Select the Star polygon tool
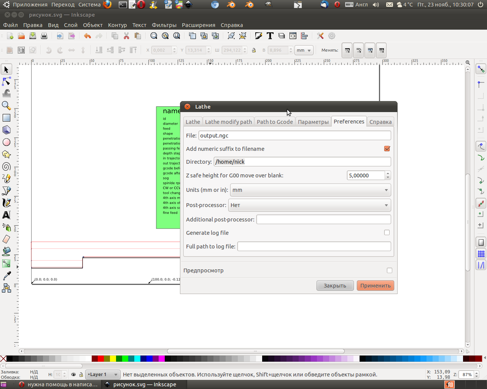This screenshot has height=389, width=487. [6, 155]
